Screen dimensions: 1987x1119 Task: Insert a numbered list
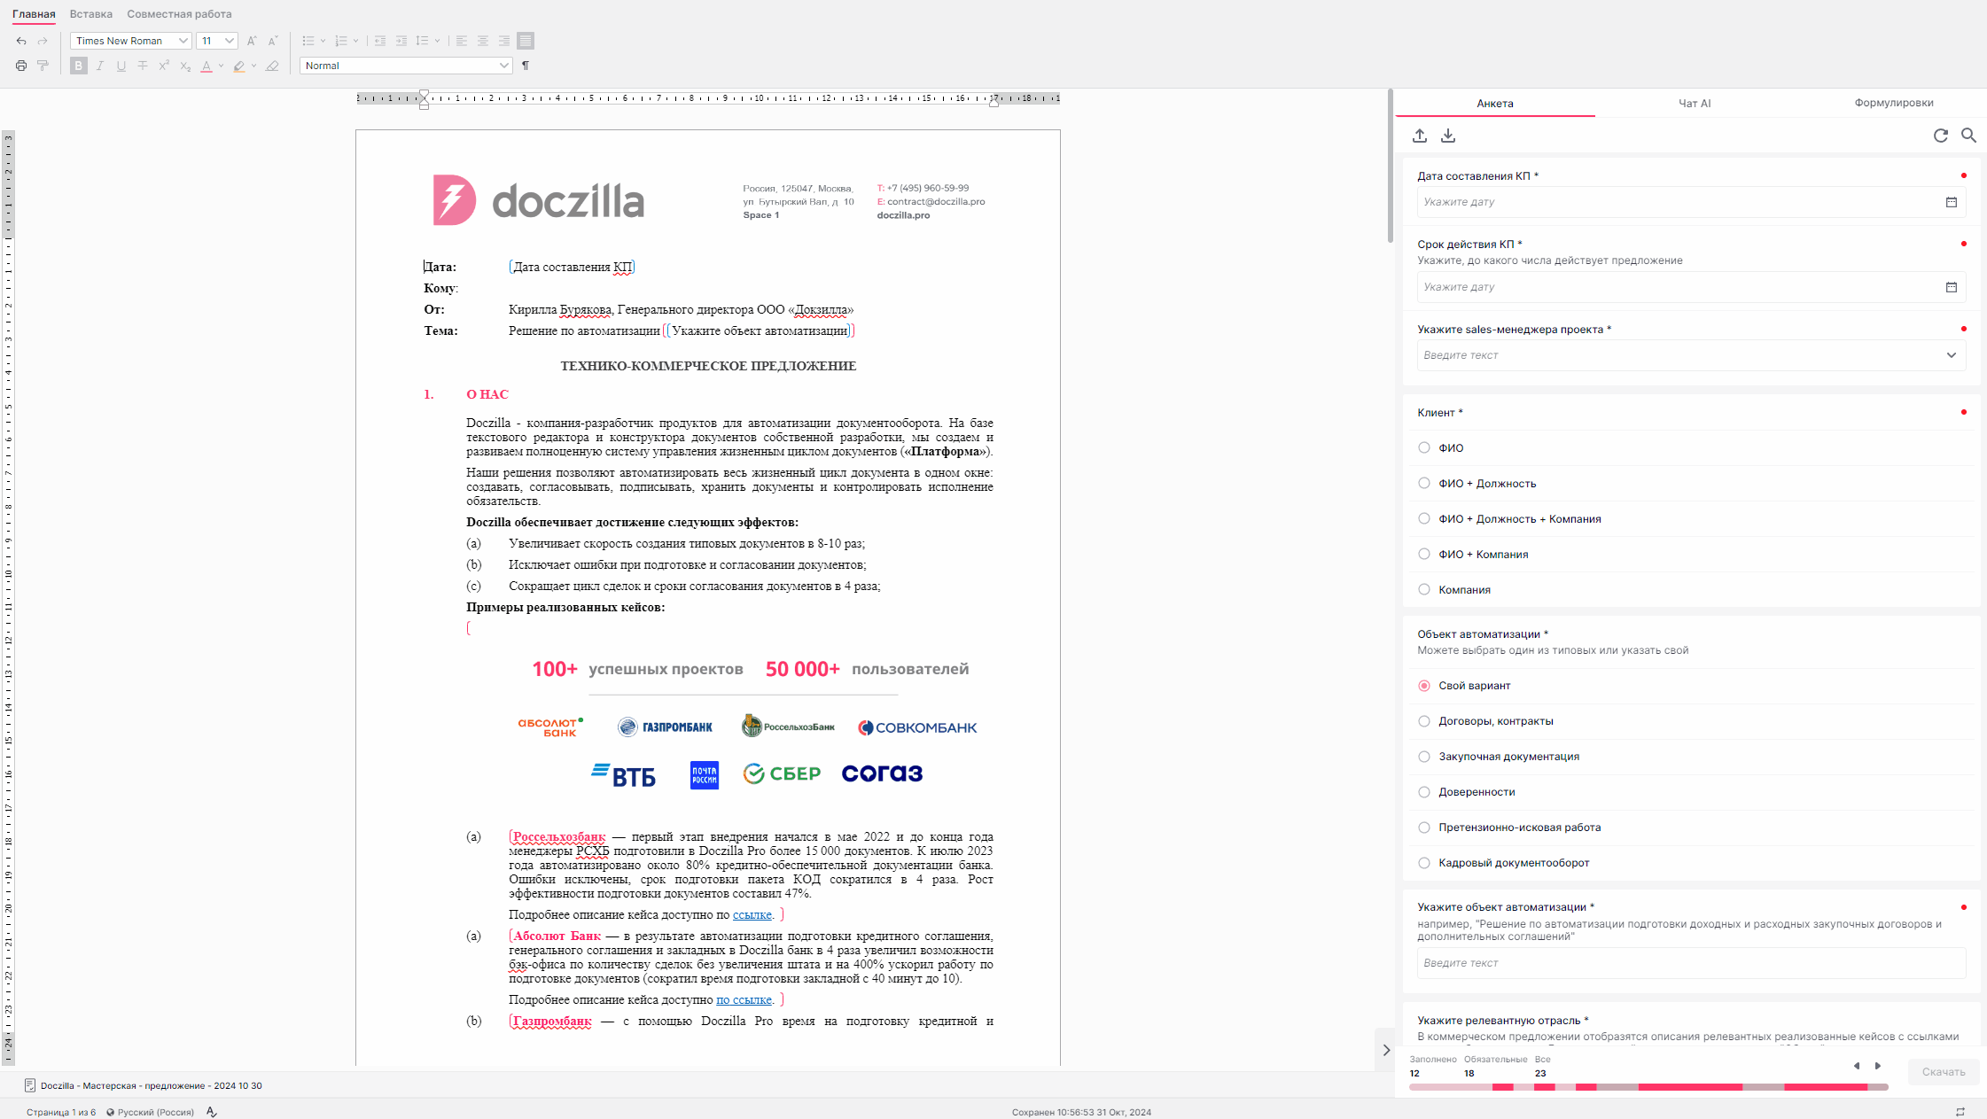click(x=341, y=41)
